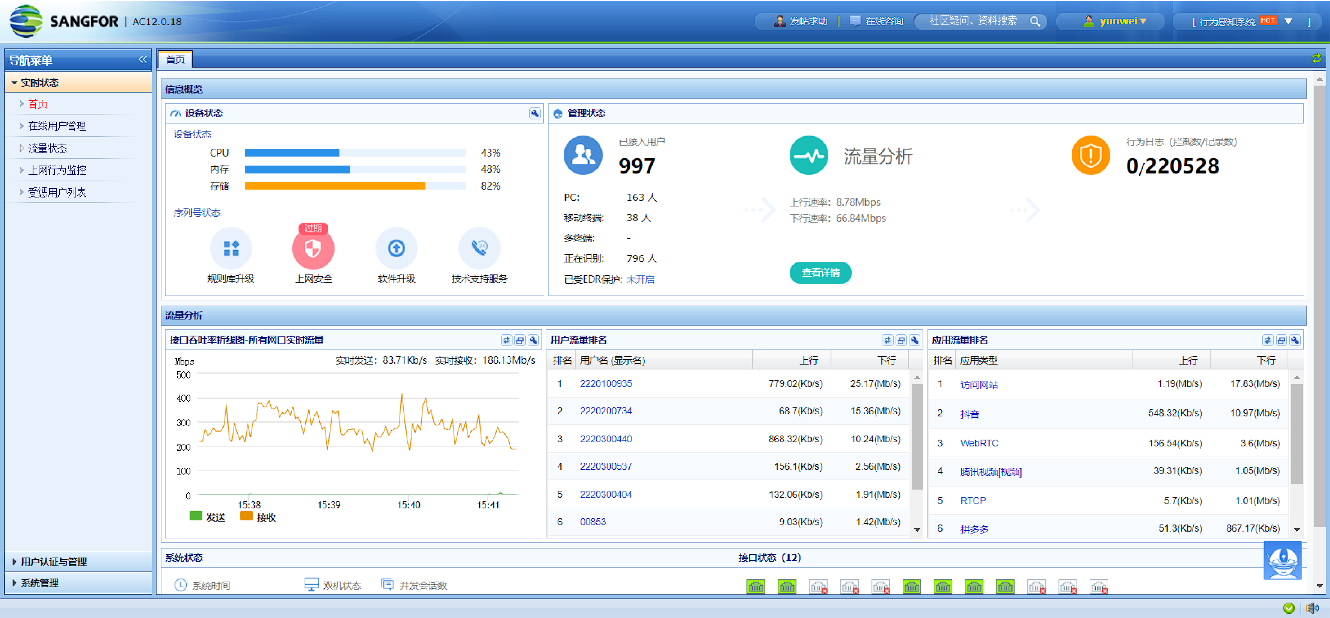Click the page refresh icon at top right
This screenshot has width=1330, height=618.
(1316, 58)
